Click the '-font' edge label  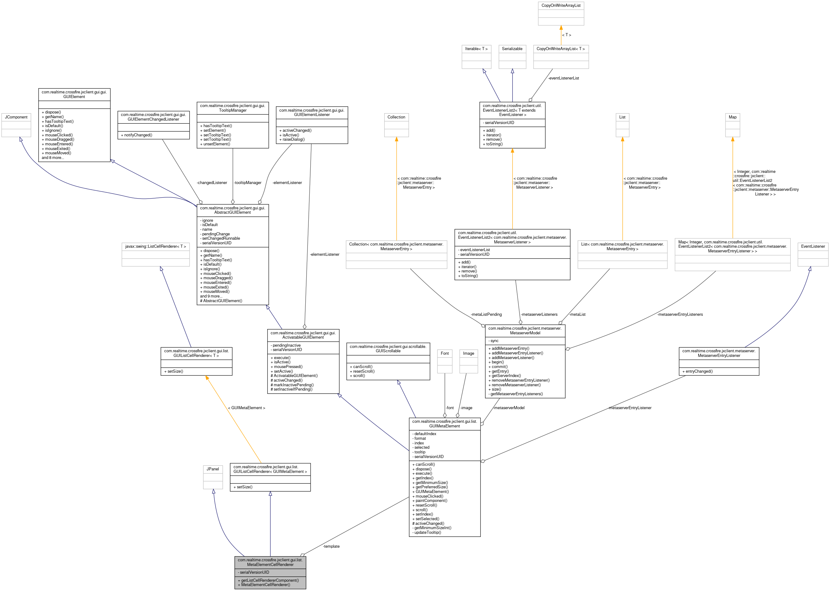click(449, 408)
